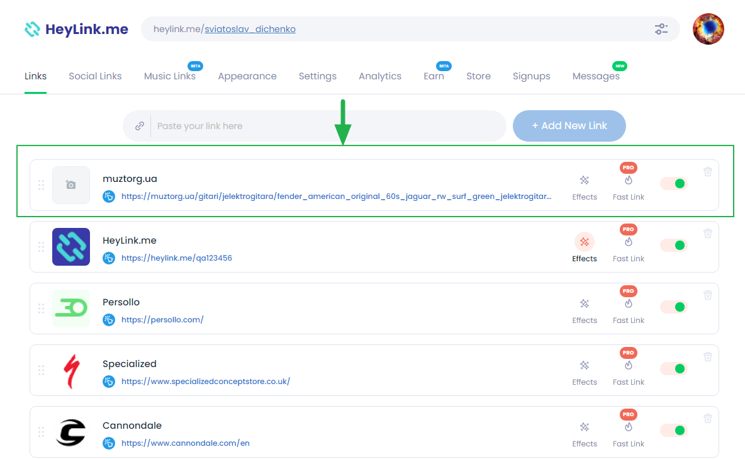The width and height of the screenshot is (745, 459).
Task: Click the click-stats icon beside heylink.me/qa123456
Action: coord(109,258)
